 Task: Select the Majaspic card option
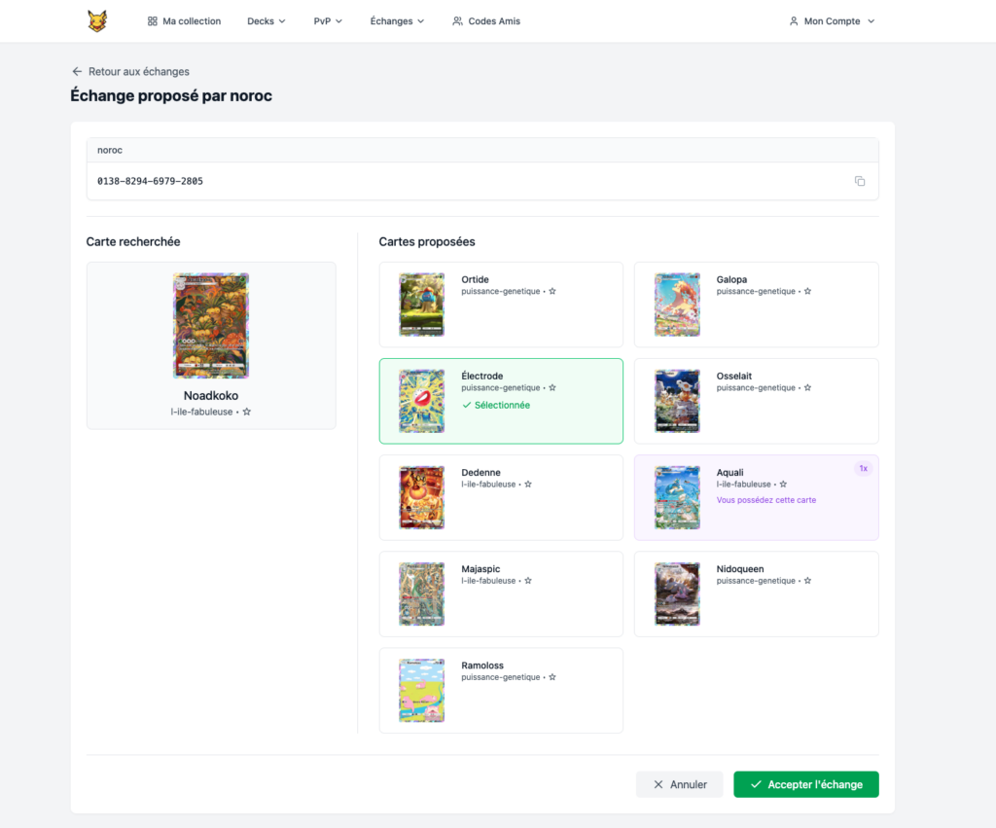[501, 594]
